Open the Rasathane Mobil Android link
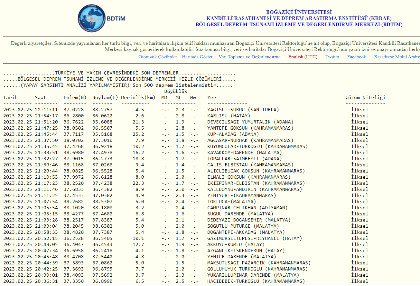420x286 pixels. coord(397,57)
